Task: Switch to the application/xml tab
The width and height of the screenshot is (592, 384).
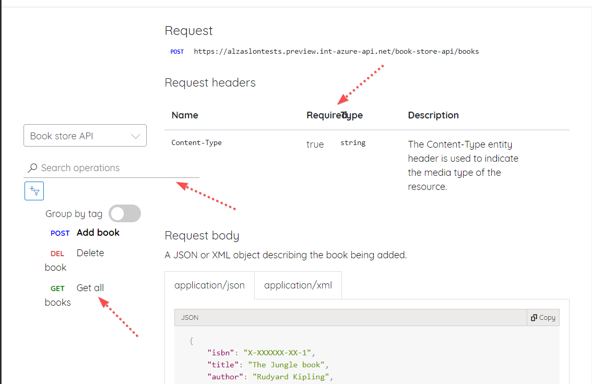Action: 298,285
